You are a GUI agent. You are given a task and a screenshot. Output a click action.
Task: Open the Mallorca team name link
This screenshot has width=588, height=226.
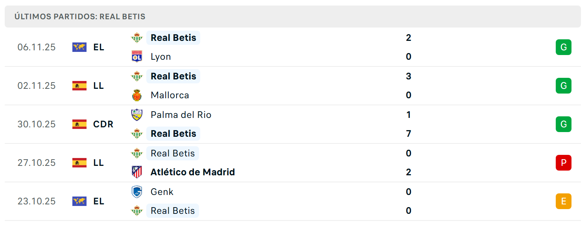pyautogui.click(x=170, y=95)
